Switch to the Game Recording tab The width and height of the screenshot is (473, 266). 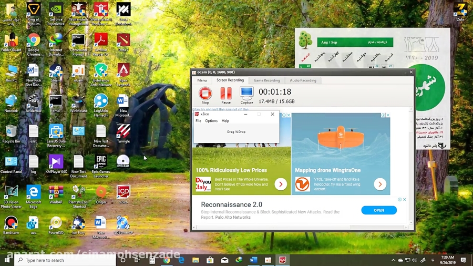click(266, 80)
